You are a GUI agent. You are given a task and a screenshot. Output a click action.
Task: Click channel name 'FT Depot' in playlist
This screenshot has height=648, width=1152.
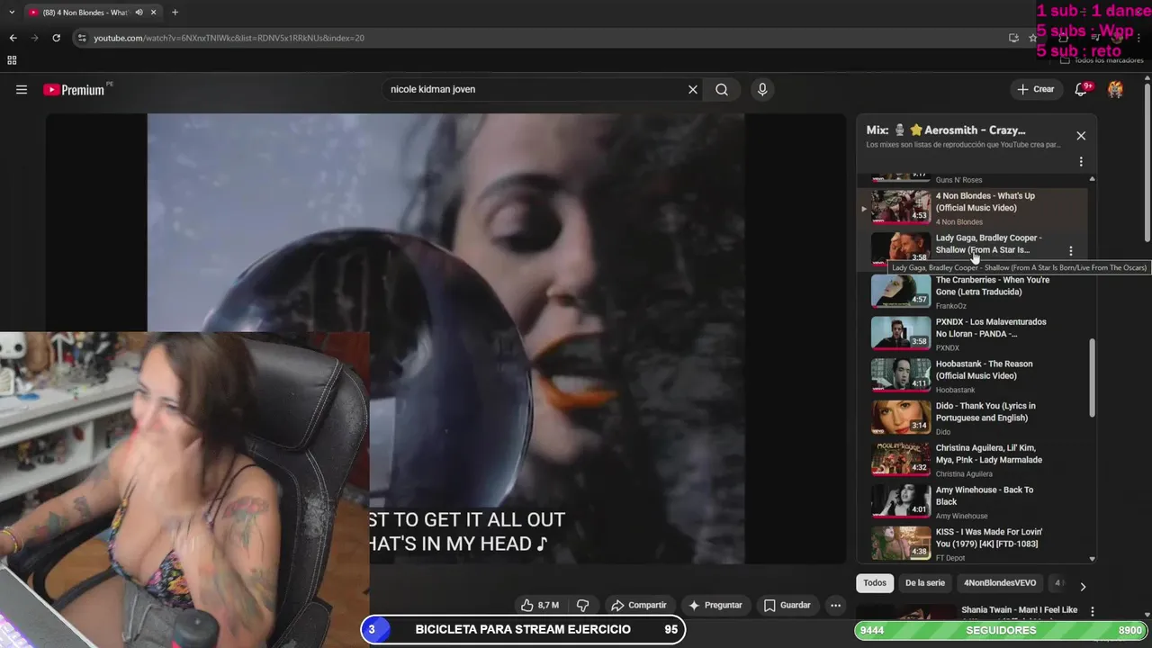click(952, 558)
